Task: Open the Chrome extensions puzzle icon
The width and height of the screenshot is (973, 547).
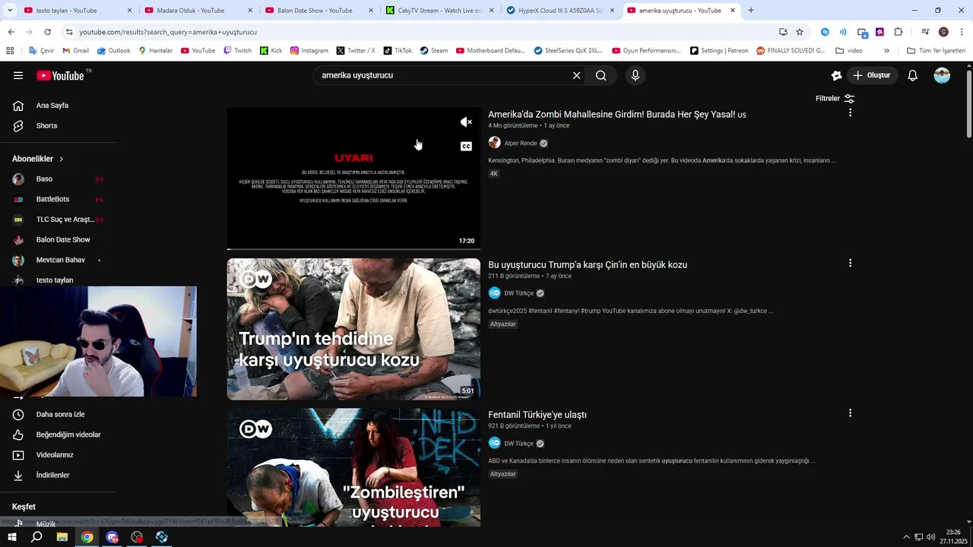Action: 898,32
